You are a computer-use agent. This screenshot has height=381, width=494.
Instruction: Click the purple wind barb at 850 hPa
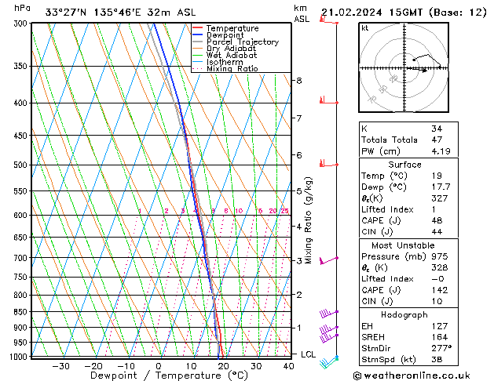pos(328,314)
